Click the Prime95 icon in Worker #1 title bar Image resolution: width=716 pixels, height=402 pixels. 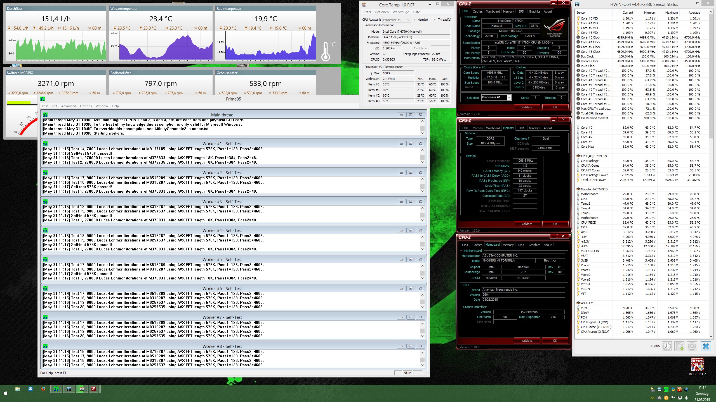coord(45,143)
